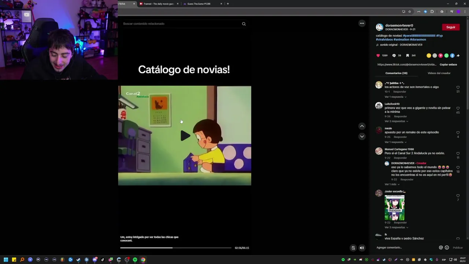
Task: Expand 'Ver 2 respuestas' under Javier escuella
Action: tap(396, 227)
